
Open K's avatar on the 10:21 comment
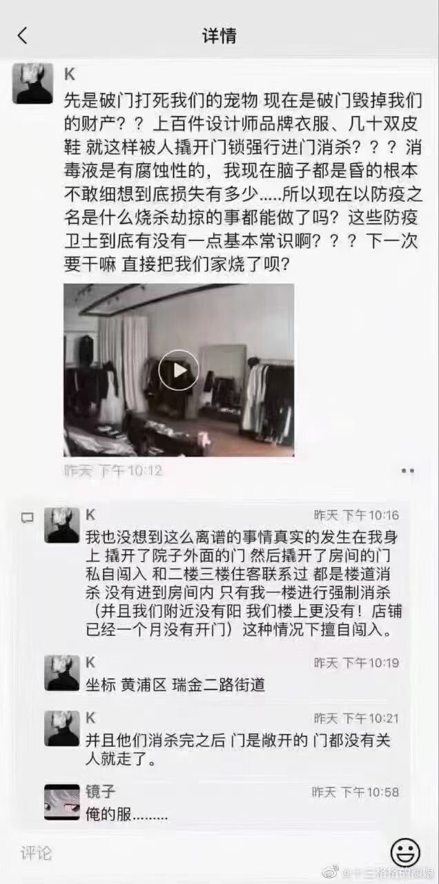(62, 729)
